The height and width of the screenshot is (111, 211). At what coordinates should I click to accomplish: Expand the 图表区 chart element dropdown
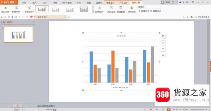pos(160,7)
